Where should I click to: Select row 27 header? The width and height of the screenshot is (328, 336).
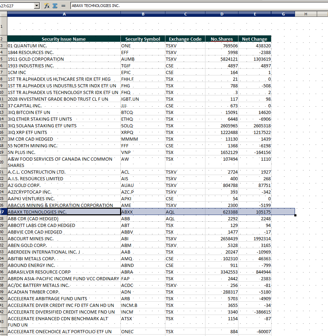(4, 212)
